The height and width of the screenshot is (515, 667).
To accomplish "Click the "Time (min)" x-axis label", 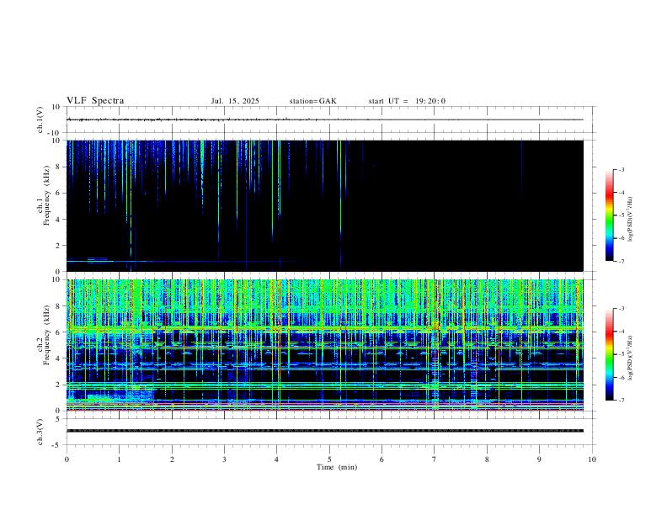I will (337, 467).
